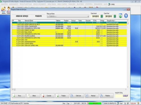
Task: Click the Cancelar button
Action: click(x=48, y=96)
